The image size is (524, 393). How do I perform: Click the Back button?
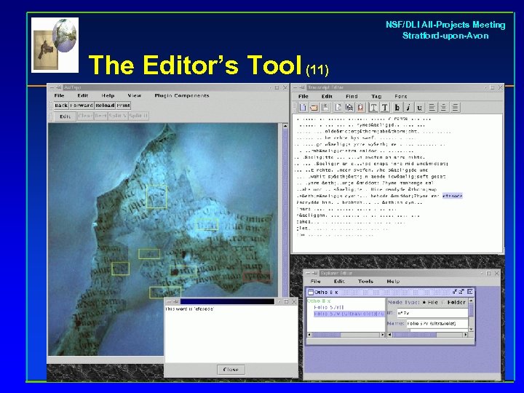61,106
